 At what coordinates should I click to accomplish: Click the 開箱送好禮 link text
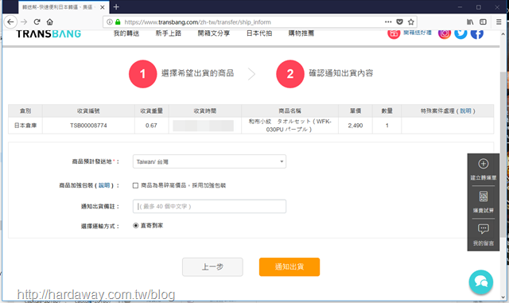[x=418, y=33]
